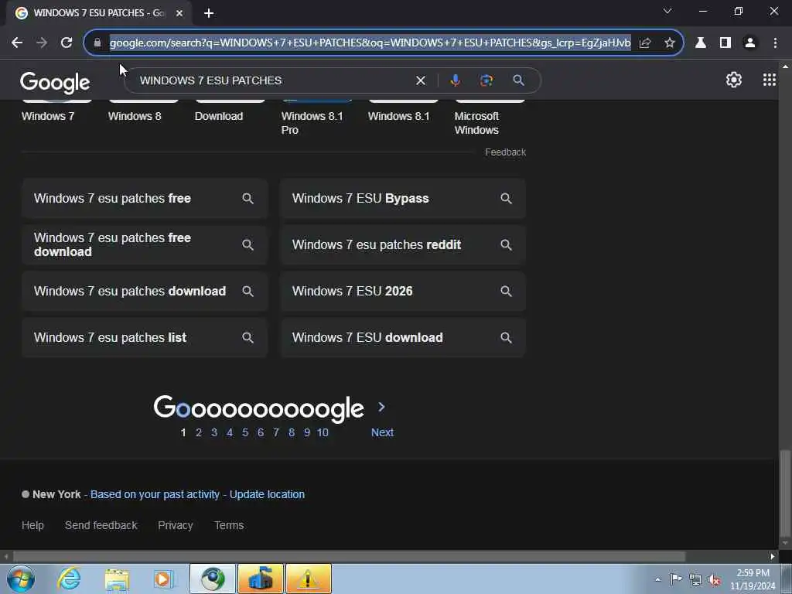Click the muted volume tray icon
The image size is (792, 594).
[x=714, y=580]
